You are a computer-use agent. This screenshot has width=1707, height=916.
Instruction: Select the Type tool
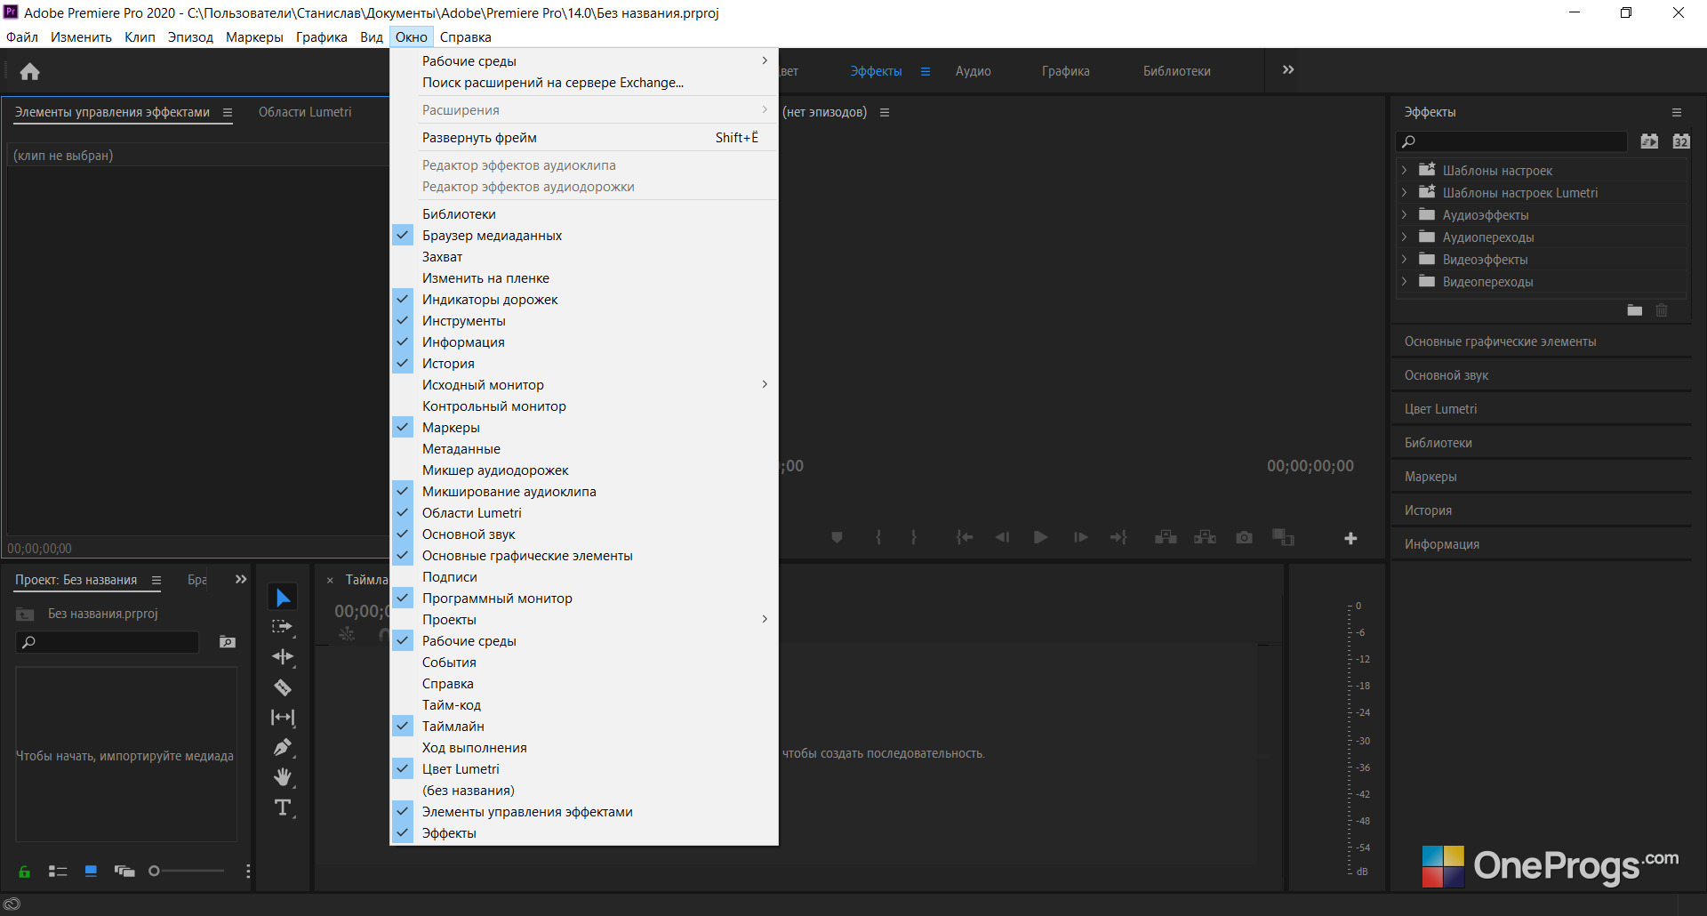click(x=283, y=808)
